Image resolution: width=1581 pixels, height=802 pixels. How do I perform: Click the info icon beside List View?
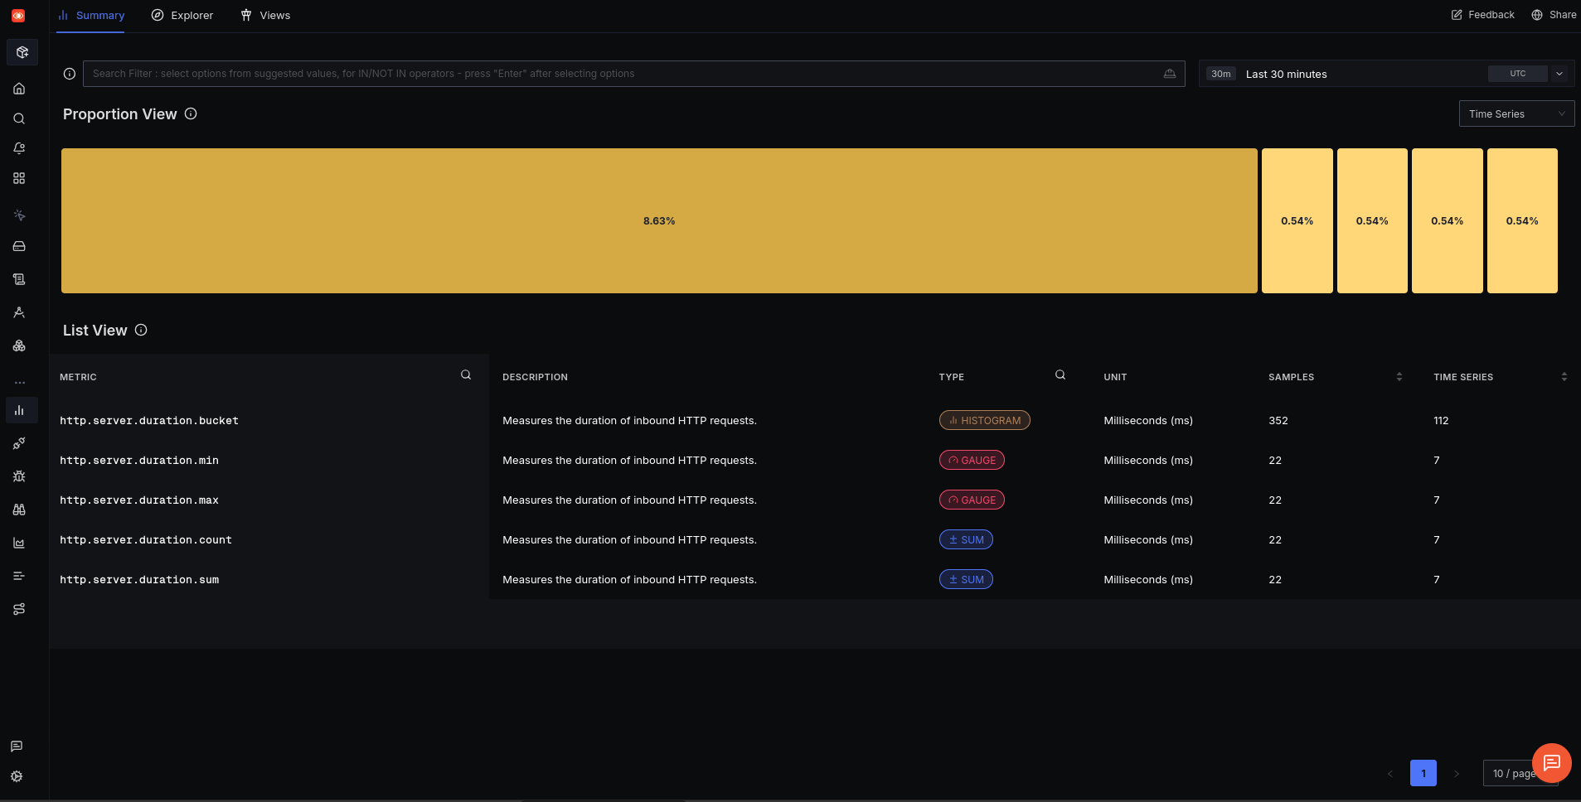pyautogui.click(x=141, y=330)
